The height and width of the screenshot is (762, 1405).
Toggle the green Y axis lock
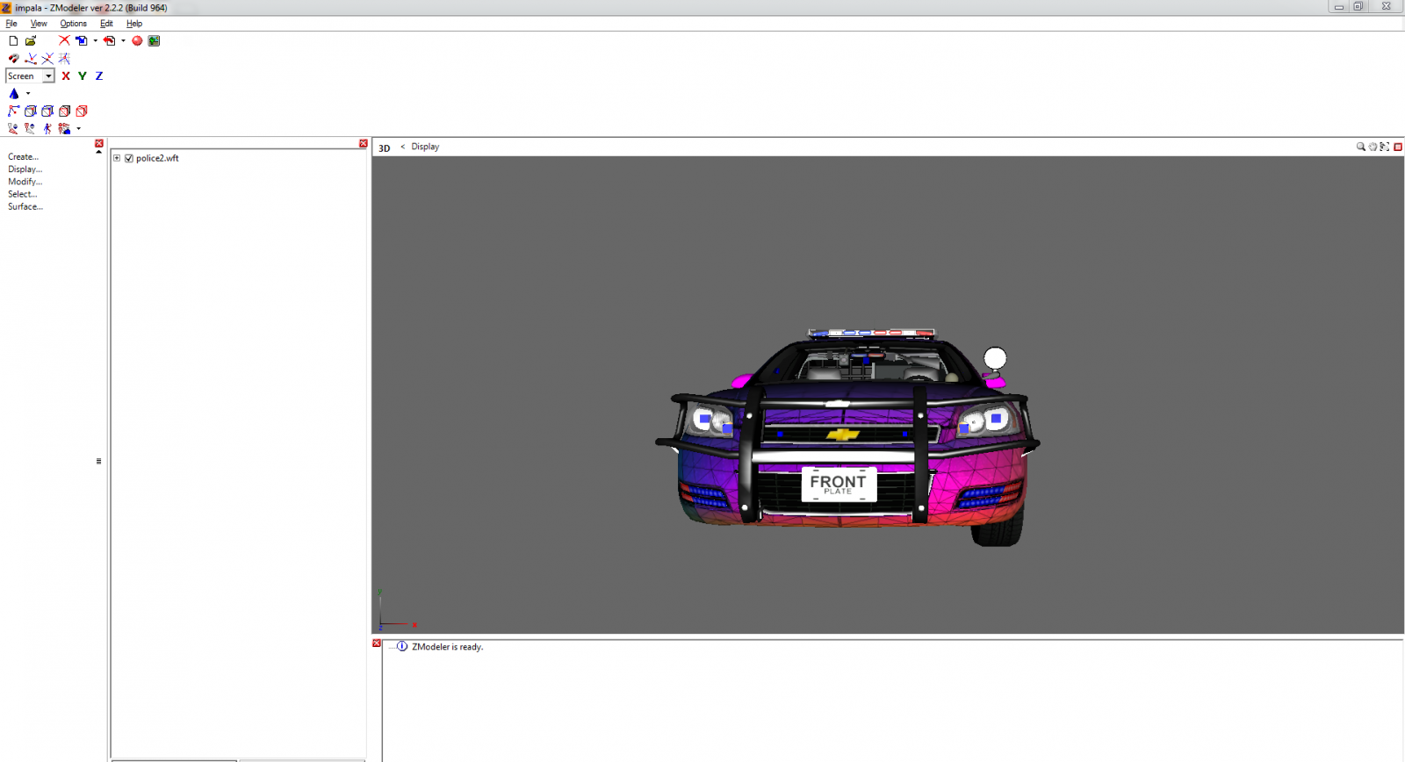click(83, 76)
